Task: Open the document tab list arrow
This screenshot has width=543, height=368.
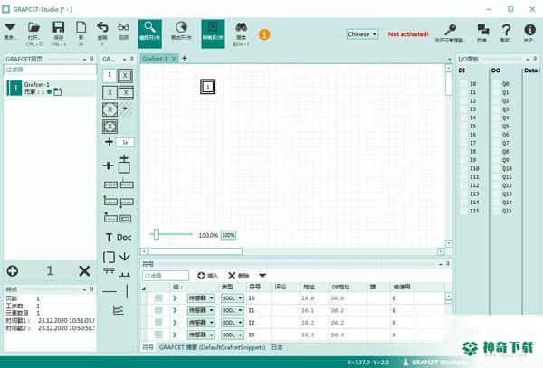Action: pos(449,59)
